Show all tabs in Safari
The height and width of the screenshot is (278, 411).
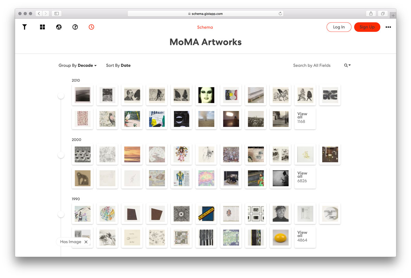tap(383, 14)
